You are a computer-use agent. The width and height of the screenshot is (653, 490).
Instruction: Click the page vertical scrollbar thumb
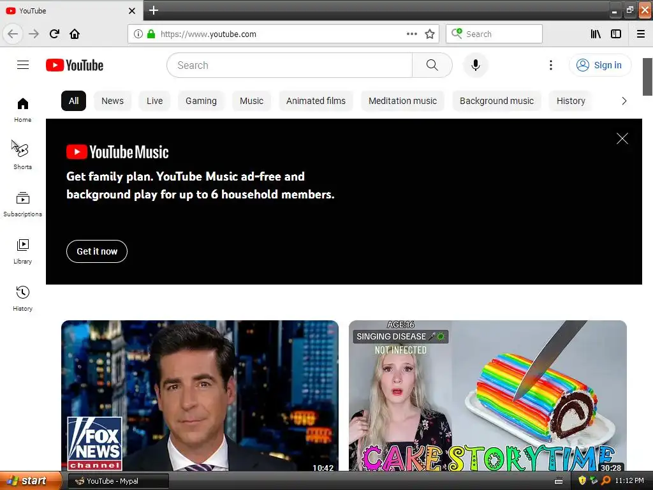[647, 77]
